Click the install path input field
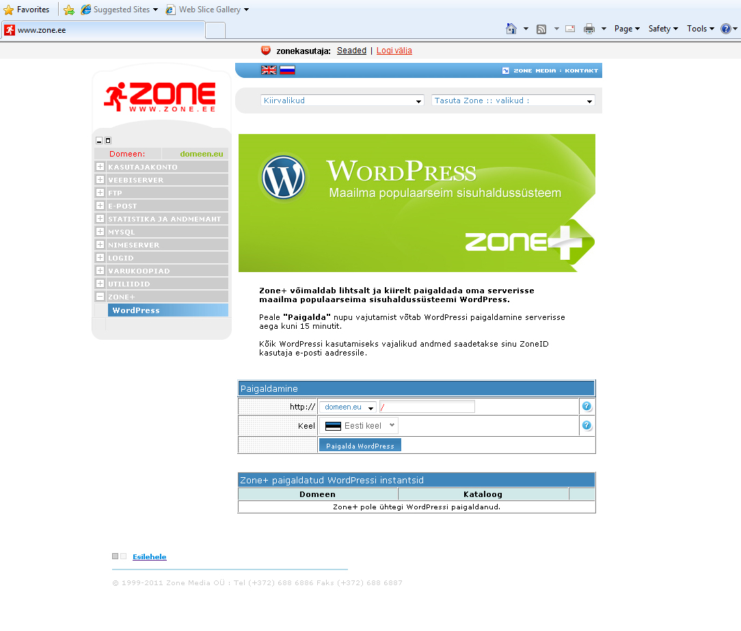741x631 pixels. click(427, 407)
